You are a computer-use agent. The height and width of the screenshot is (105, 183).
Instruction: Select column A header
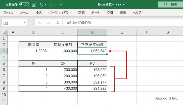pos(13,32)
